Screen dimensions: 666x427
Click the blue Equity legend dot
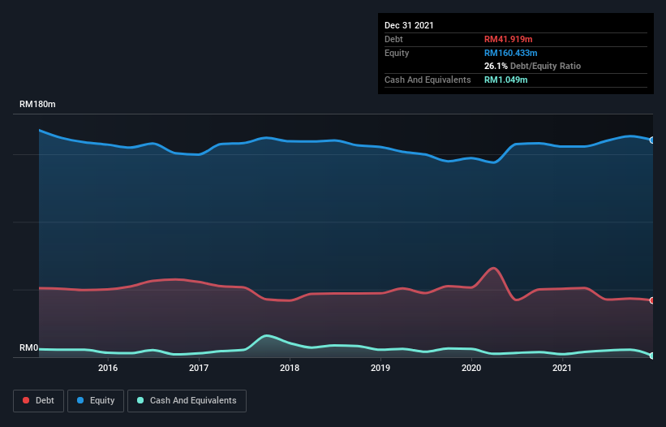pos(80,400)
